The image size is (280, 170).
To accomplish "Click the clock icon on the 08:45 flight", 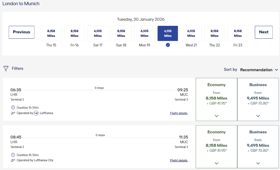I will [x=13, y=155].
